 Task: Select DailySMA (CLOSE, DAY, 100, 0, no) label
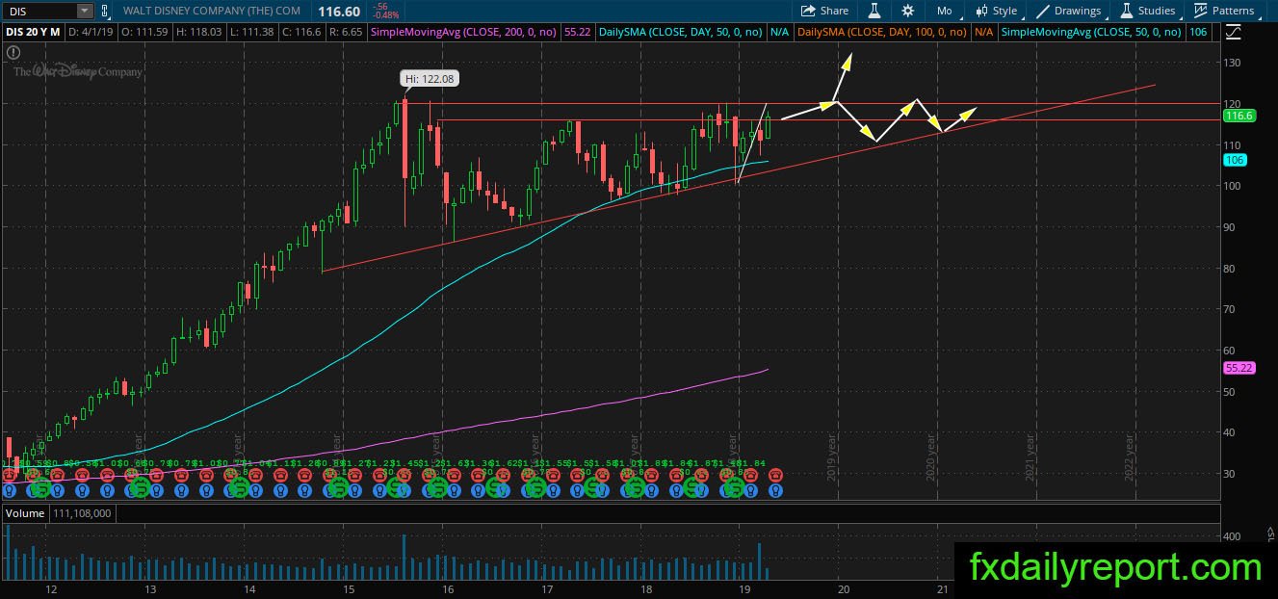click(x=882, y=32)
